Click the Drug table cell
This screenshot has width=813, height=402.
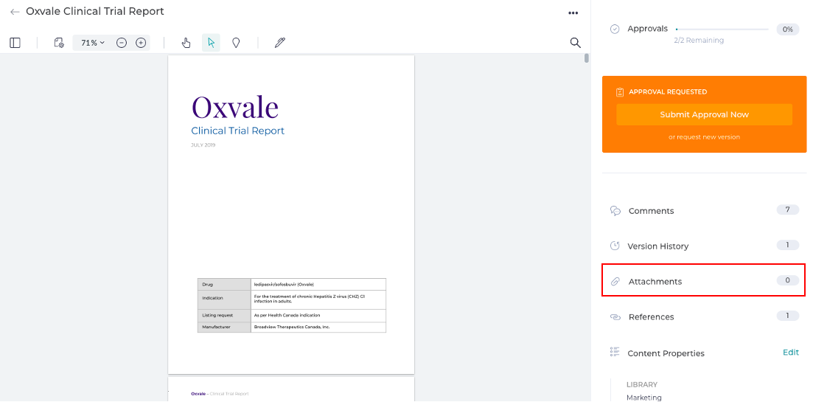224,284
